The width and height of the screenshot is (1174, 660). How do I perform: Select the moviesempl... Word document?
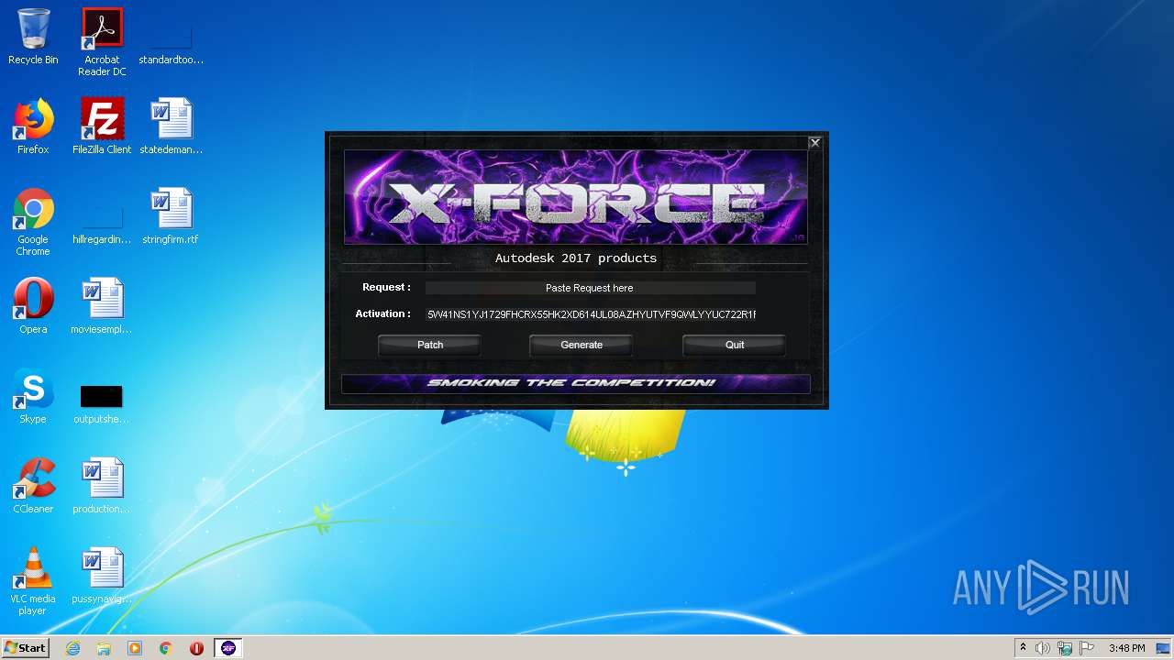click(x=102, y=306)
